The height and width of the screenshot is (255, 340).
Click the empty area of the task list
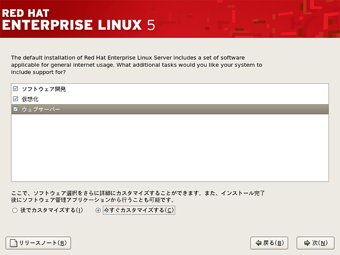[x=170, y=148]
